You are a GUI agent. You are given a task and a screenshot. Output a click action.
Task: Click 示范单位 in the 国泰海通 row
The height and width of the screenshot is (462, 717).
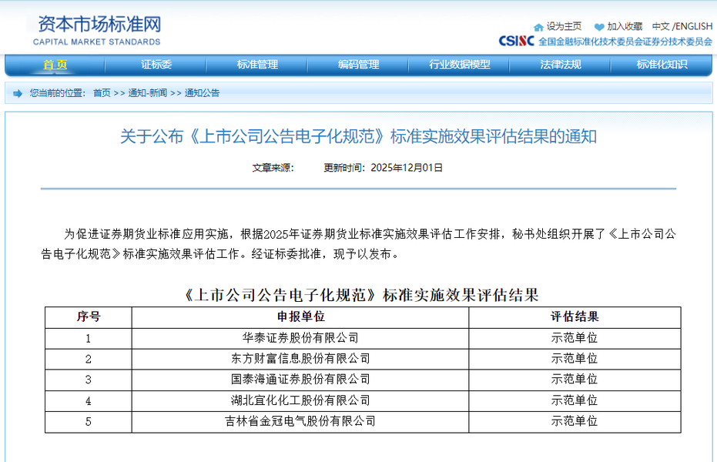[x=575, y=380]
